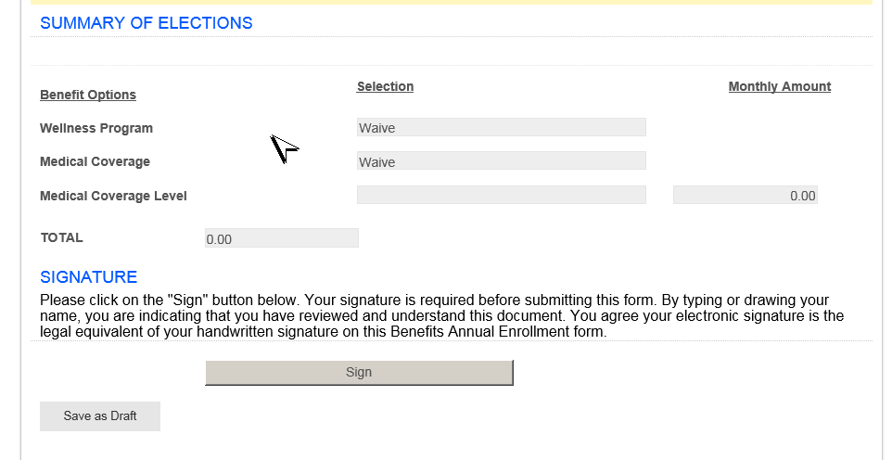Click the Summary of Elections heading
Screen dimensions: 892x460
click(147, 23)
